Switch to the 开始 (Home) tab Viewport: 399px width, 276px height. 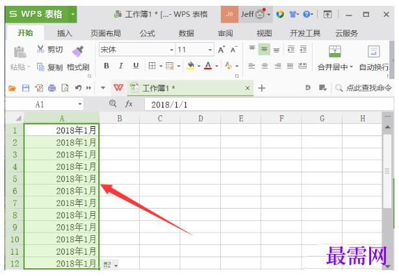coord(25,33)
